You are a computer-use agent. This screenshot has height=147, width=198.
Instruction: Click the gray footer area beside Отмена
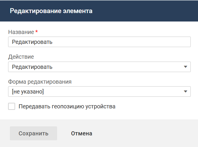[145, 133]
